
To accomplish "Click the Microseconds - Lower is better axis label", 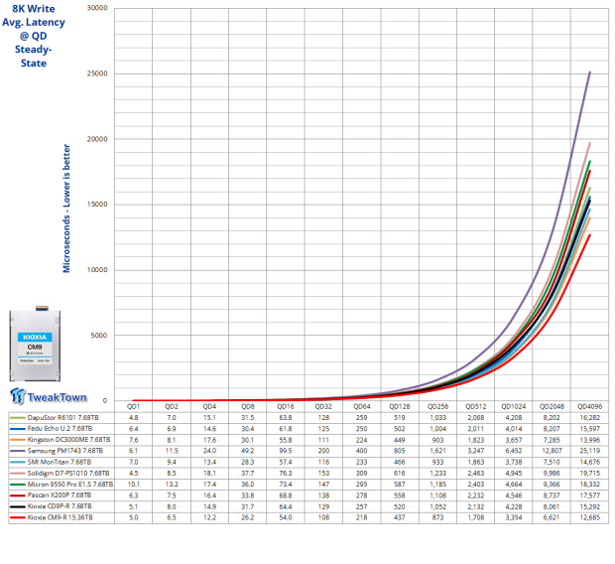I will pos(66,209).
